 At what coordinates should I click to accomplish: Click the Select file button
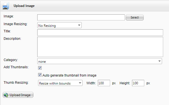click(135, 17)
